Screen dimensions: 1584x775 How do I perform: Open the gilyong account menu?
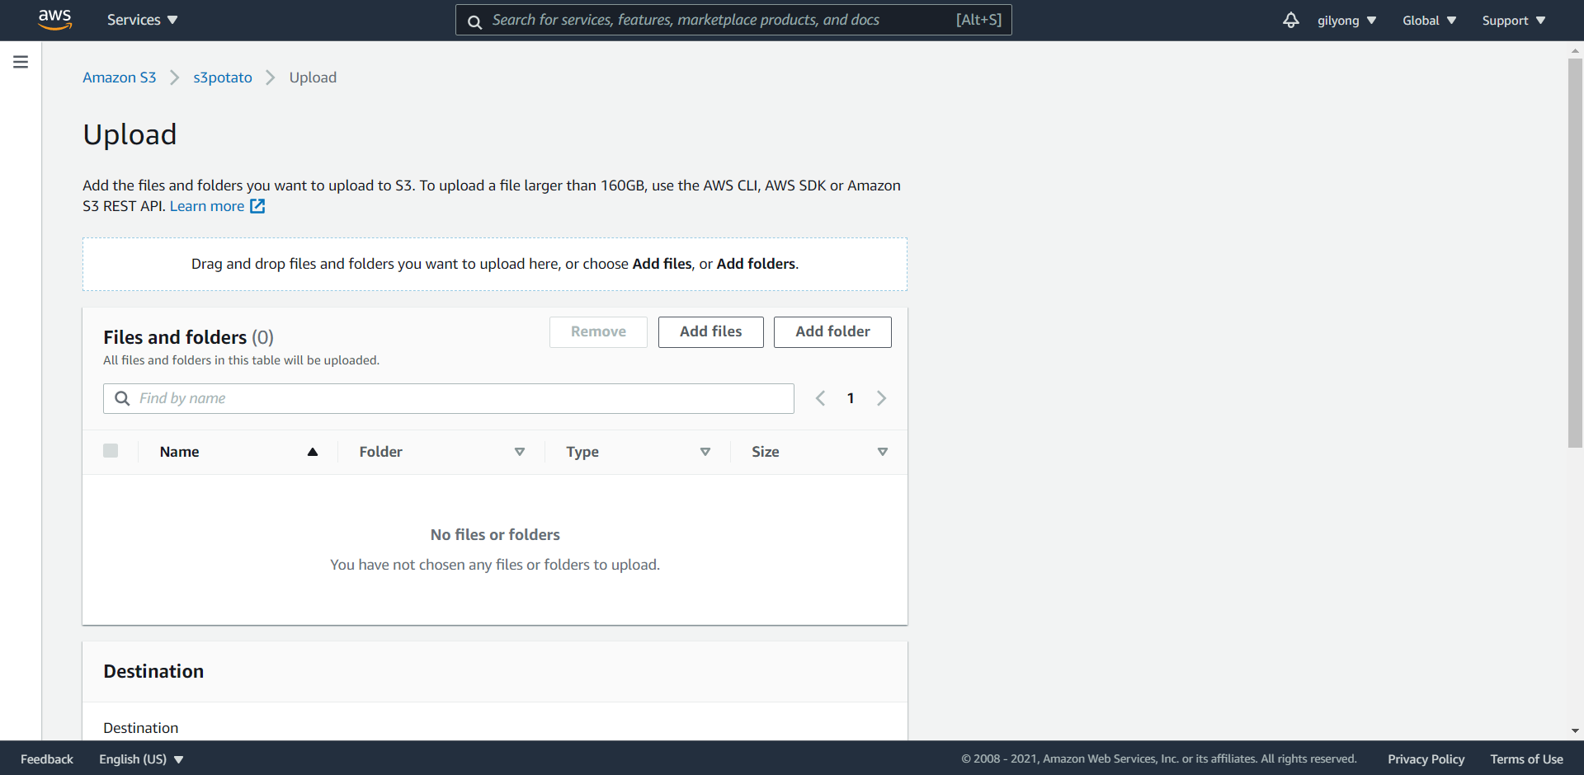coord(1346,21)
